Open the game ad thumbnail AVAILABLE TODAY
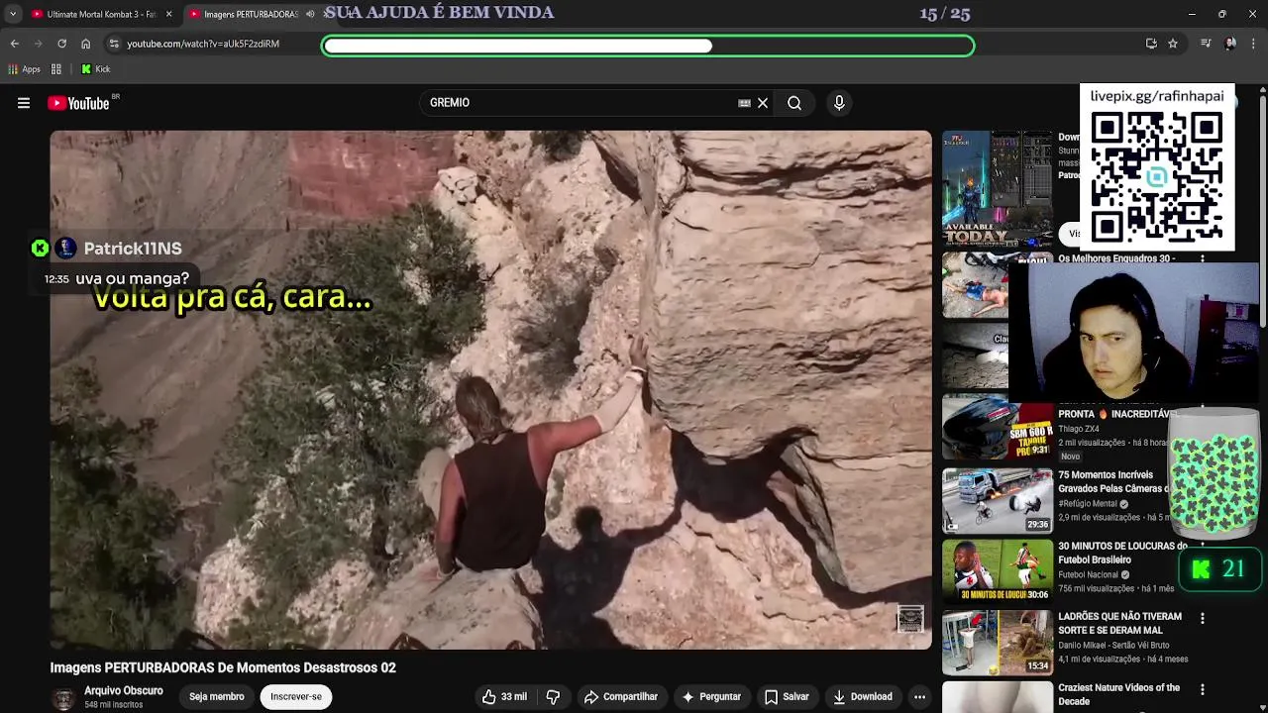This screenshot has width=1268, height=713. (998, 189)
